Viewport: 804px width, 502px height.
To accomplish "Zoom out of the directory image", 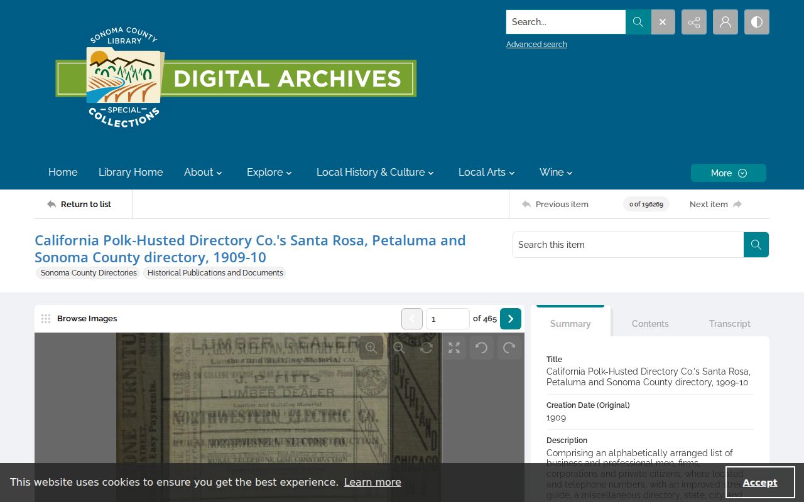I will [x=399, y=348].
